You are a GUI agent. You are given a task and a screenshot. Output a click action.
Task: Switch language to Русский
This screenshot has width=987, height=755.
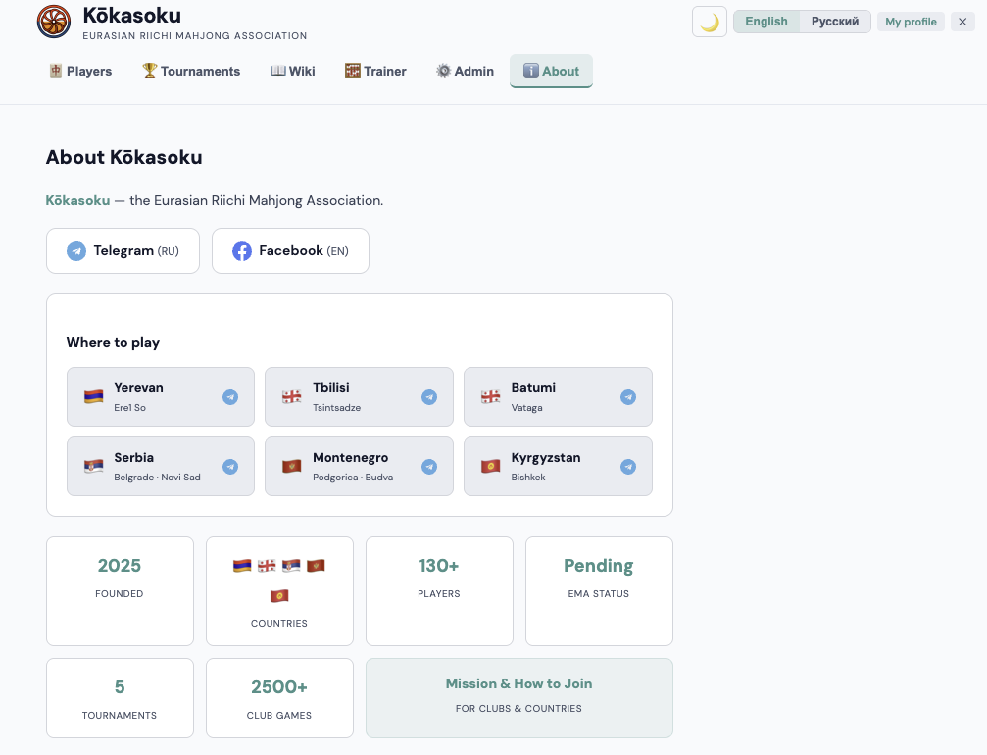coord(835,22)
